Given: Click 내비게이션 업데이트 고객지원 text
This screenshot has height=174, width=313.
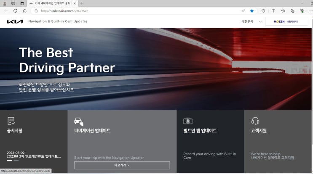Looking at the screenshot, I should point(272,158).
